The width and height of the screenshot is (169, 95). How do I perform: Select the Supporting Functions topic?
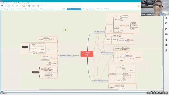click(66, 56)
